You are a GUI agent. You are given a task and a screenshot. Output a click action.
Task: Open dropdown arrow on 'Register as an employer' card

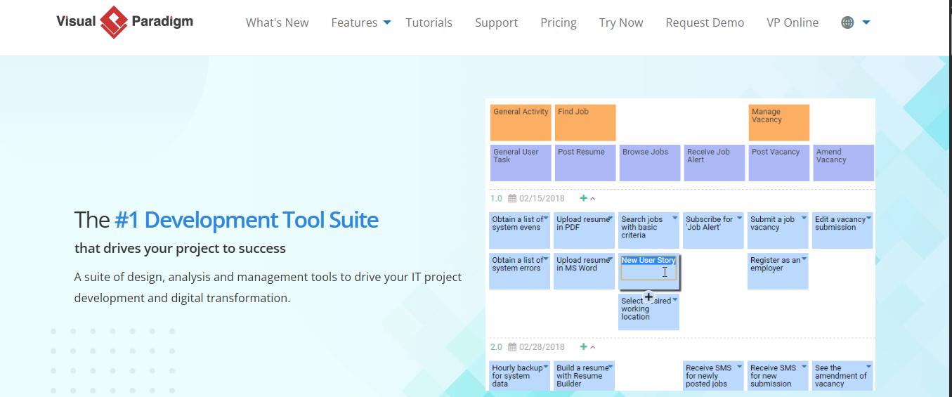(x=804, y=259)
